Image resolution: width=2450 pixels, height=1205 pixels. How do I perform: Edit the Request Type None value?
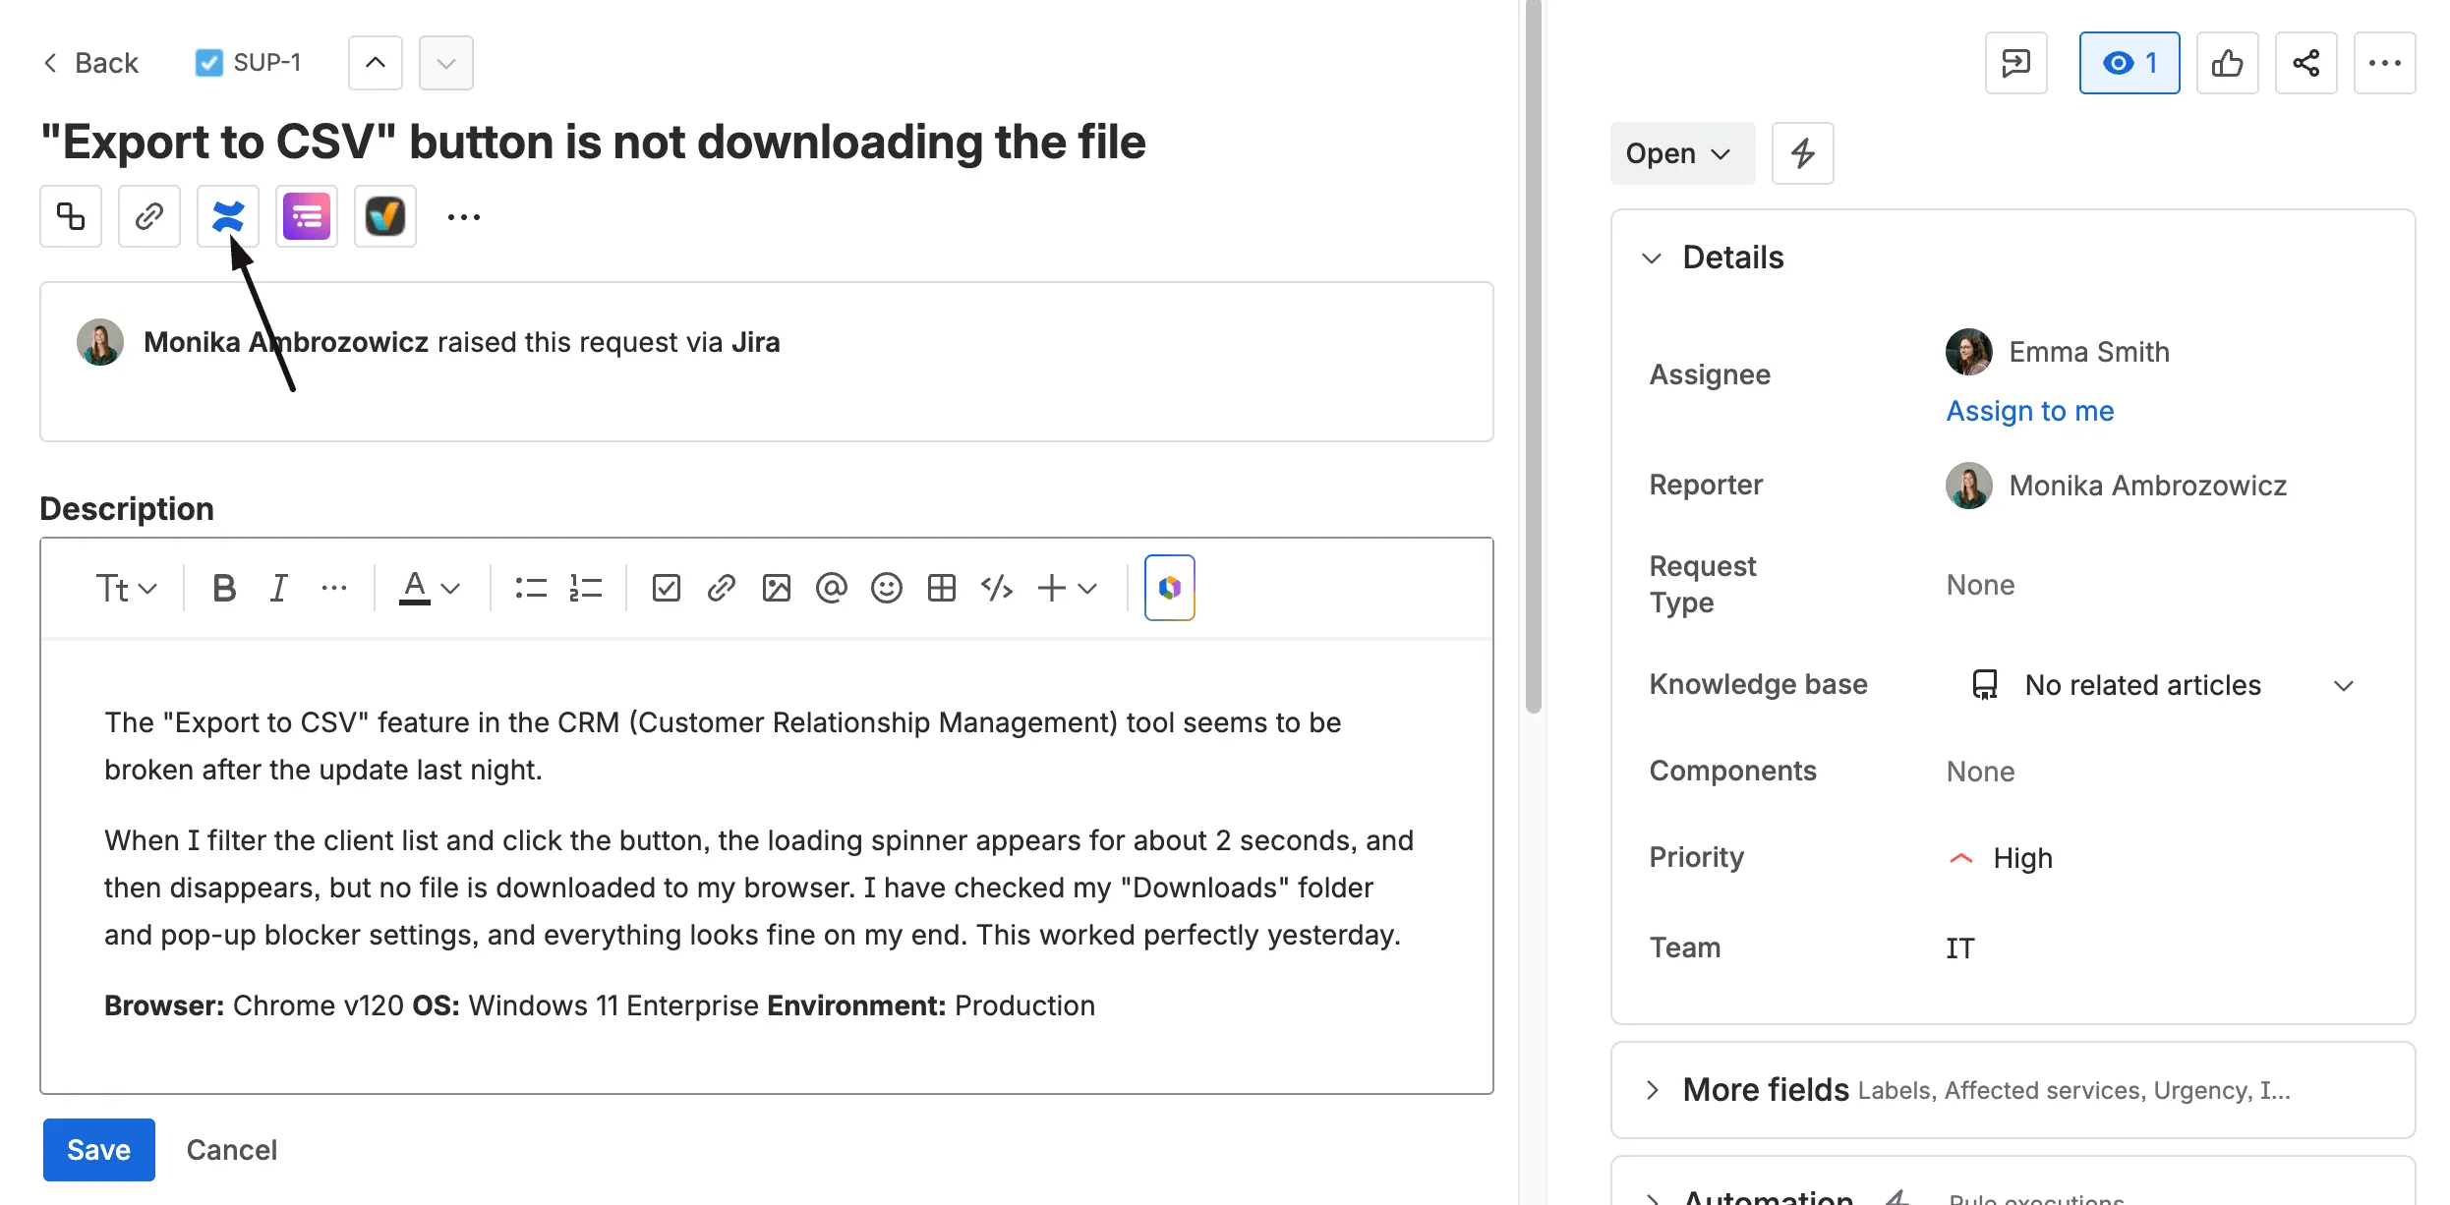[x=1980, y=585]
